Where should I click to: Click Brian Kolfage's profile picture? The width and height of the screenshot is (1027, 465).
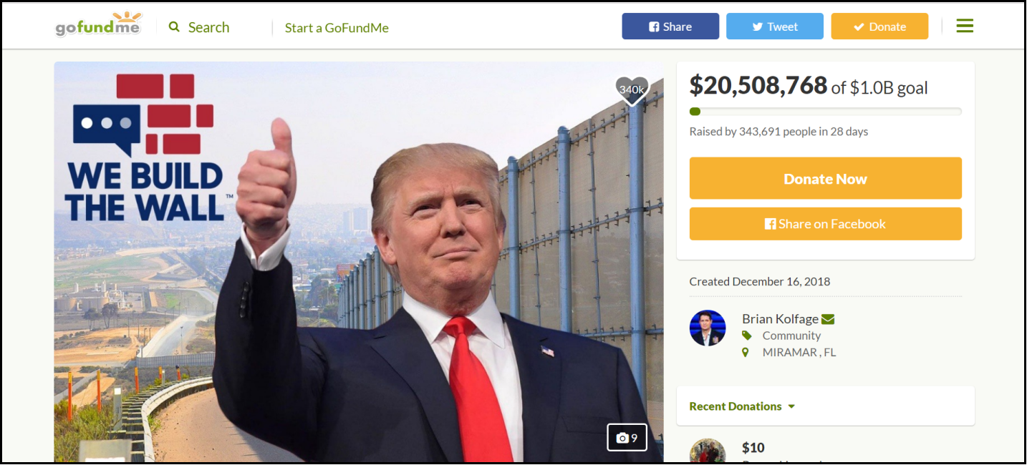(708, 328)
